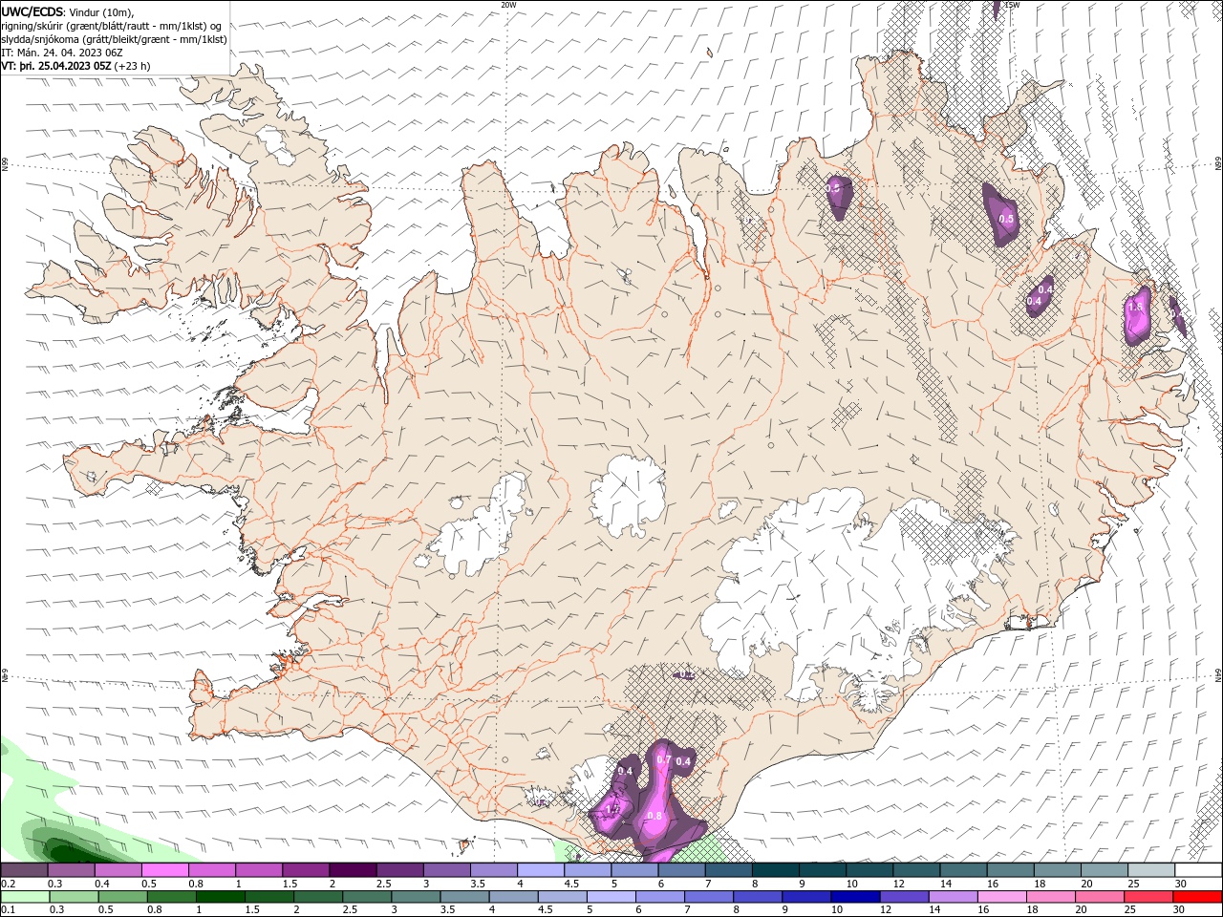Click the "20W" longitude label at the top edge
The image size is (1223, 917).
pyautogui.click(x=508, y=5)
